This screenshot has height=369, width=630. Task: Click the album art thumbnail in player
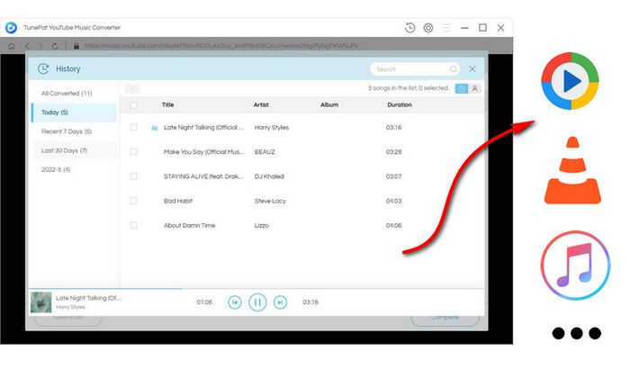41,302
